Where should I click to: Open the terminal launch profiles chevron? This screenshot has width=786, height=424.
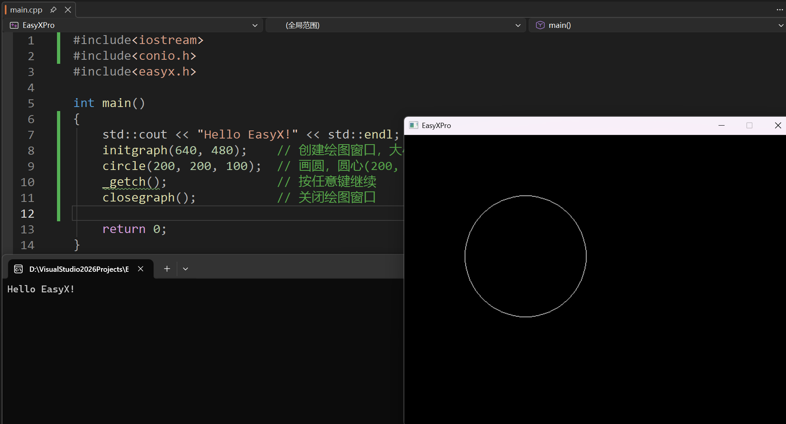(x=185, y=269)
